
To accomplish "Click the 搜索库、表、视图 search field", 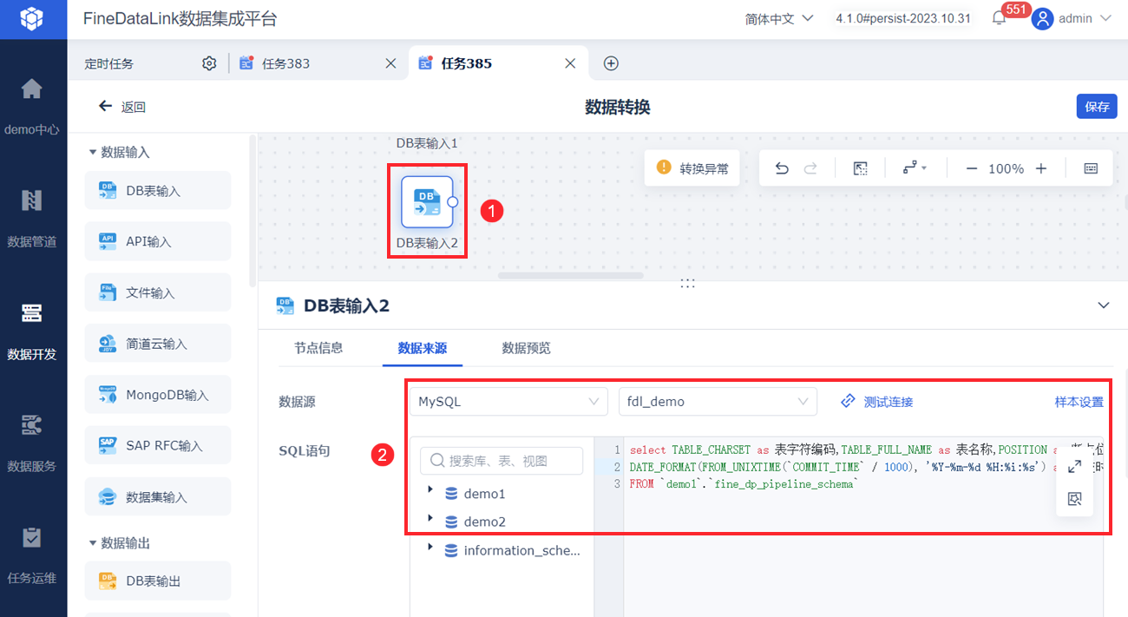I will 502,461.
